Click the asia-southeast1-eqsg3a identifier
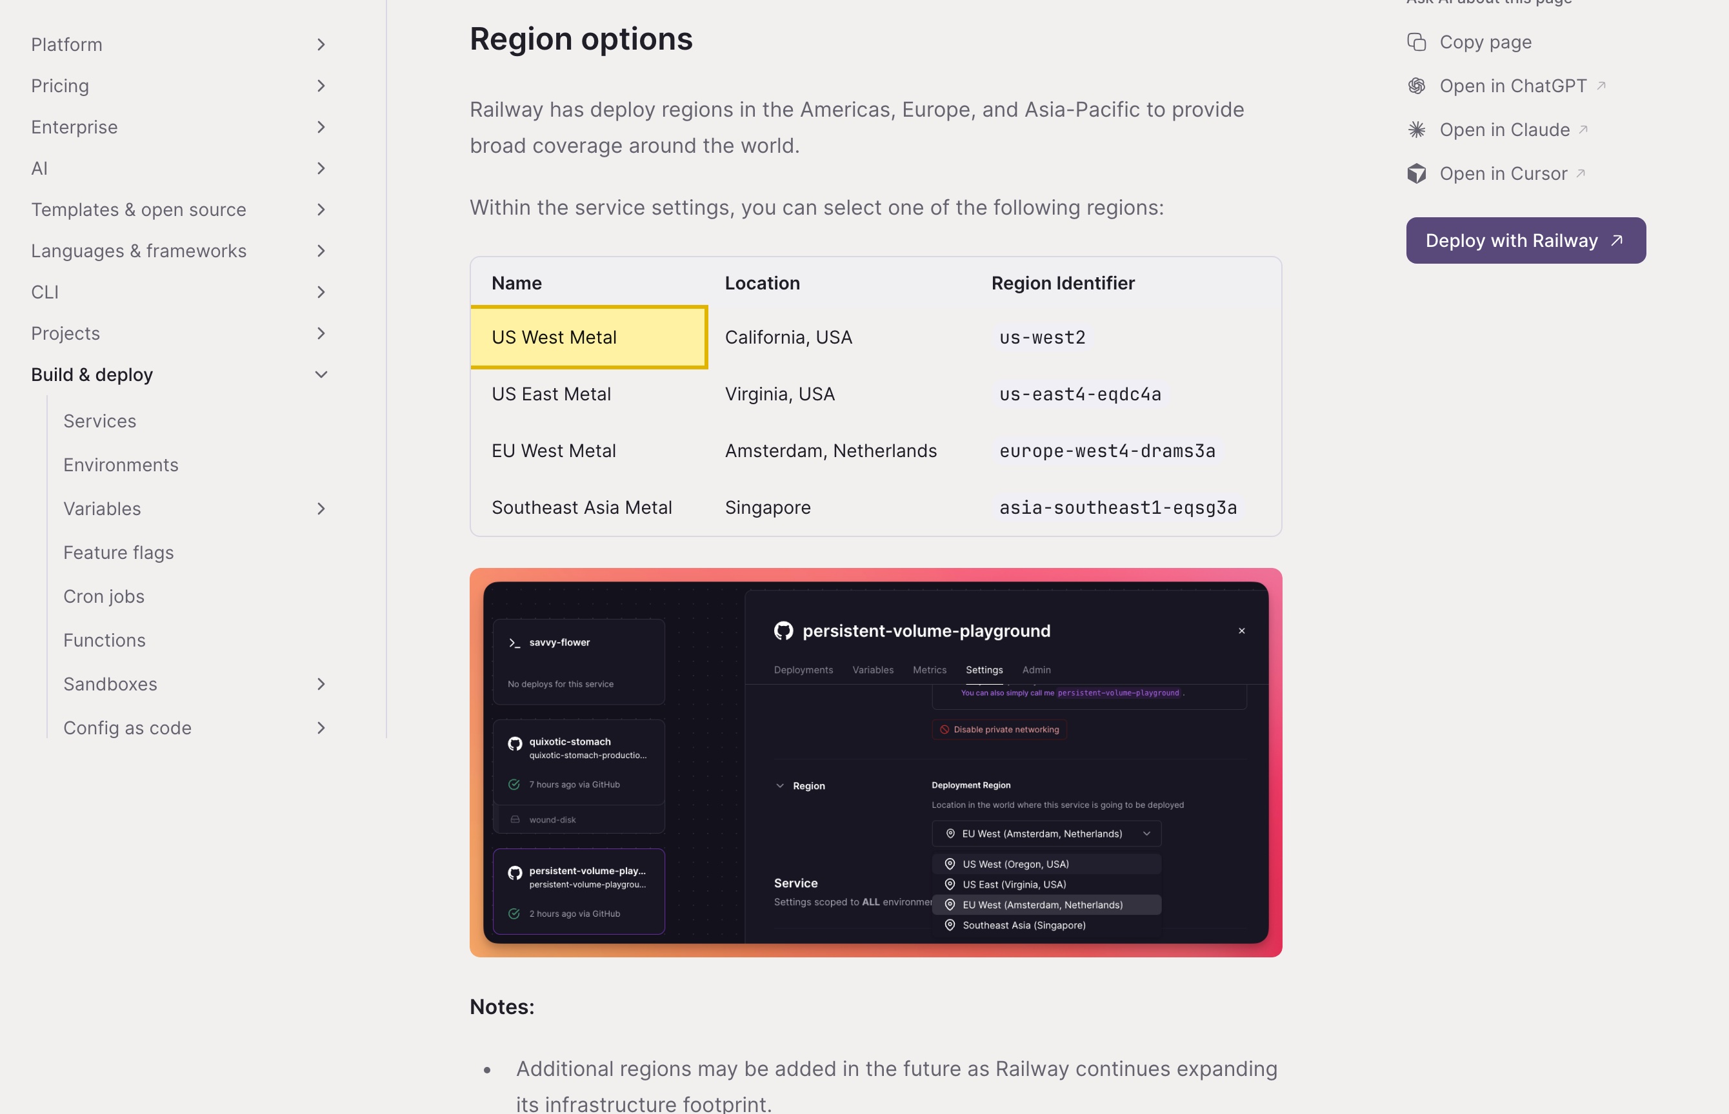 pyautogui.click(x=1117, y=508)
